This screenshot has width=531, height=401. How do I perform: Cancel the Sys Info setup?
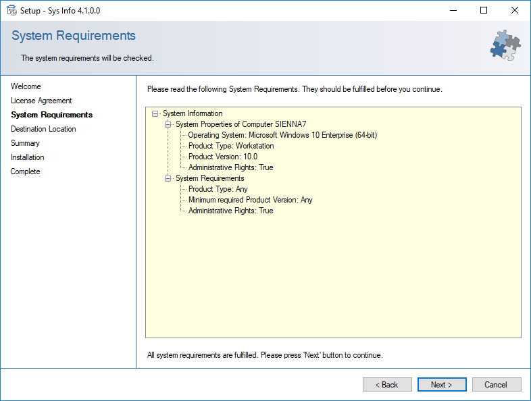coord(497,384)
